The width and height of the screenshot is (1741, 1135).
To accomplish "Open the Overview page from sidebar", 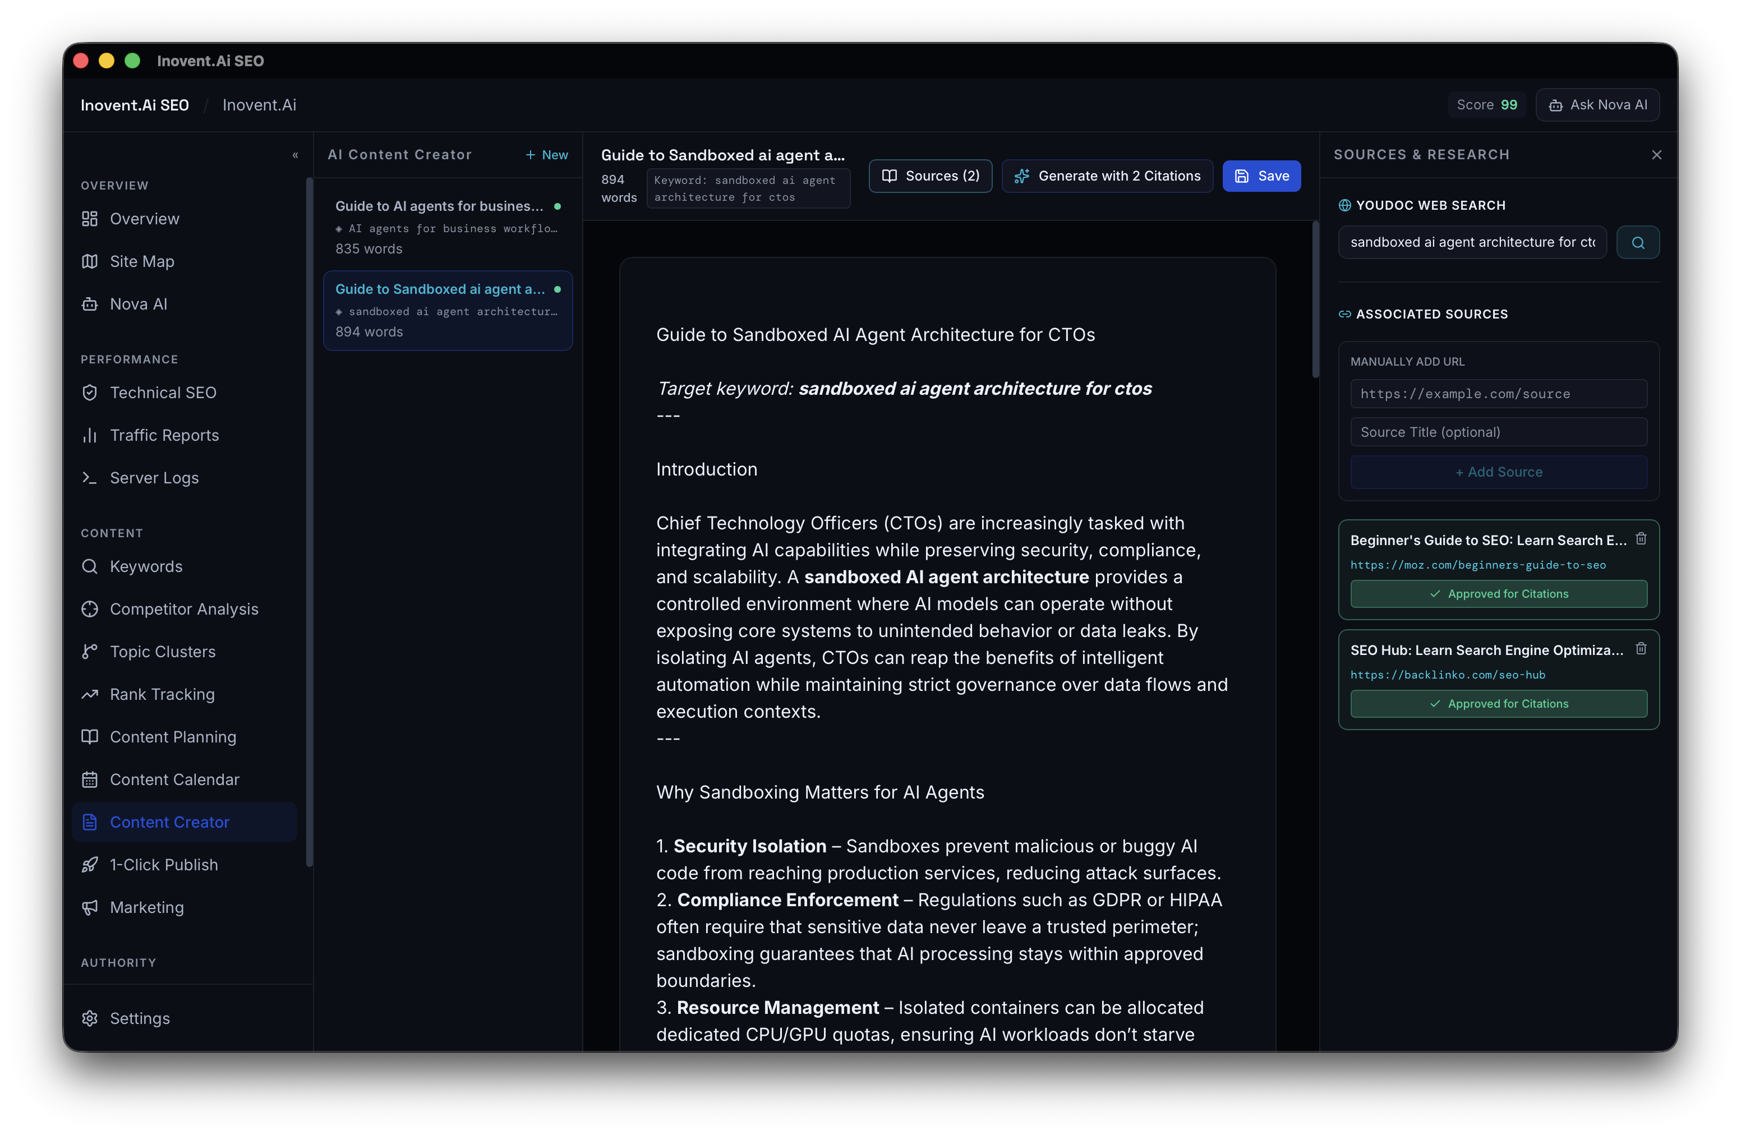I will [x=185, y=219].
